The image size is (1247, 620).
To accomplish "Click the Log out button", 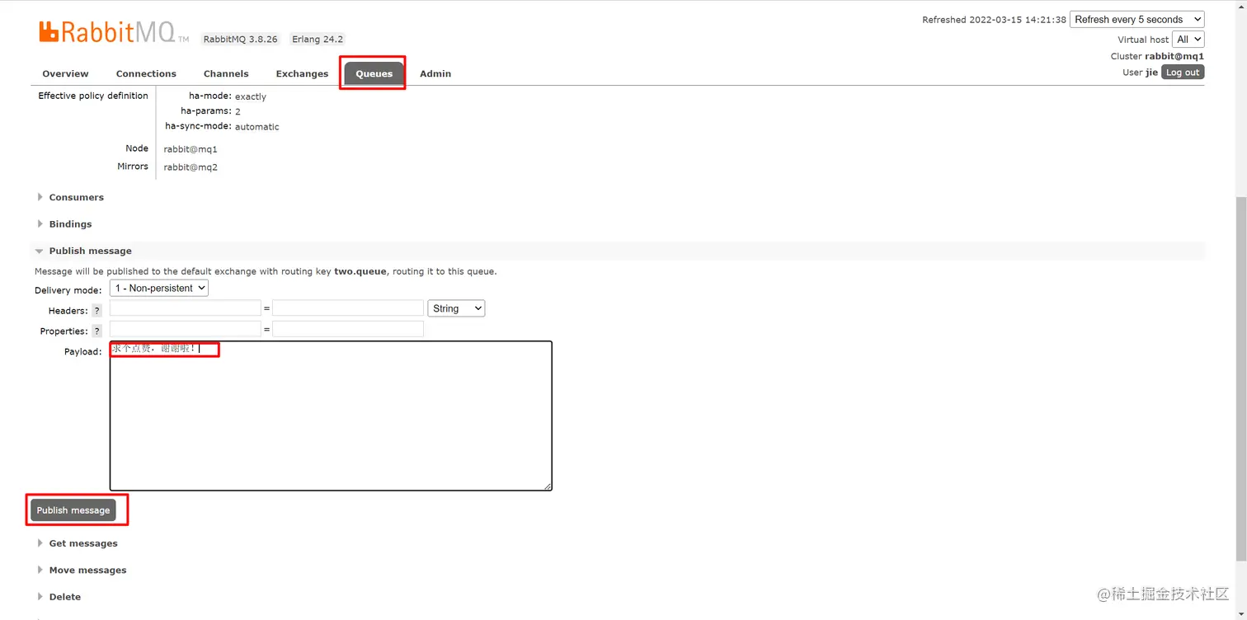I will point(1183,73).
